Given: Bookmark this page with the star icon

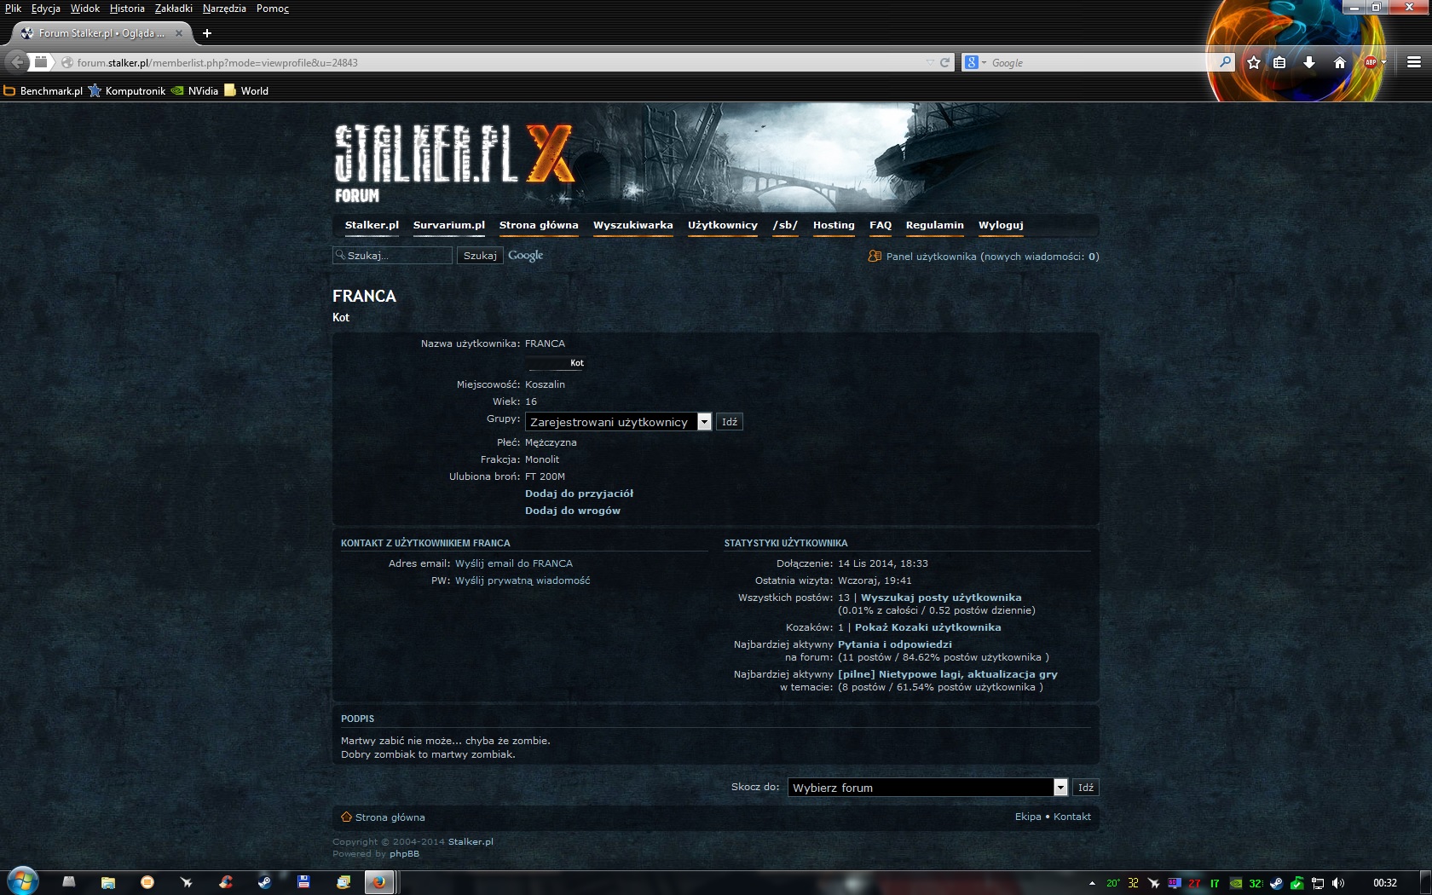Looking at the screenshot, I should coord(1254,62).
